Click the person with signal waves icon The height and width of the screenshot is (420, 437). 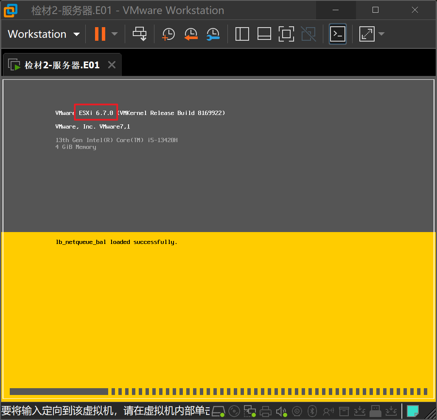(328, 411)
